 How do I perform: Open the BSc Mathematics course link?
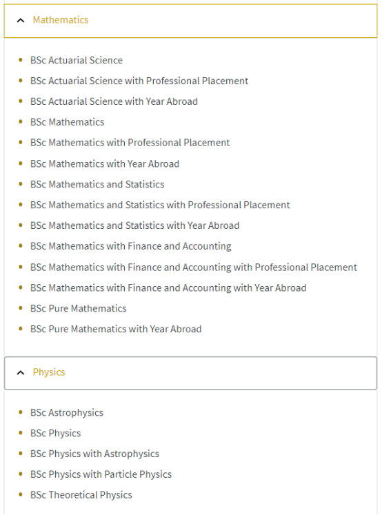[x=68, y=122]
